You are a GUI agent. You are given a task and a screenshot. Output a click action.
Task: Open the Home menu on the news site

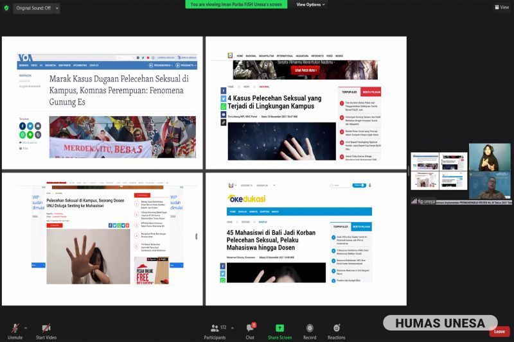[240, 56]
